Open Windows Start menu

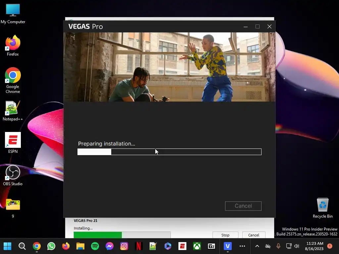coord(7,246)
